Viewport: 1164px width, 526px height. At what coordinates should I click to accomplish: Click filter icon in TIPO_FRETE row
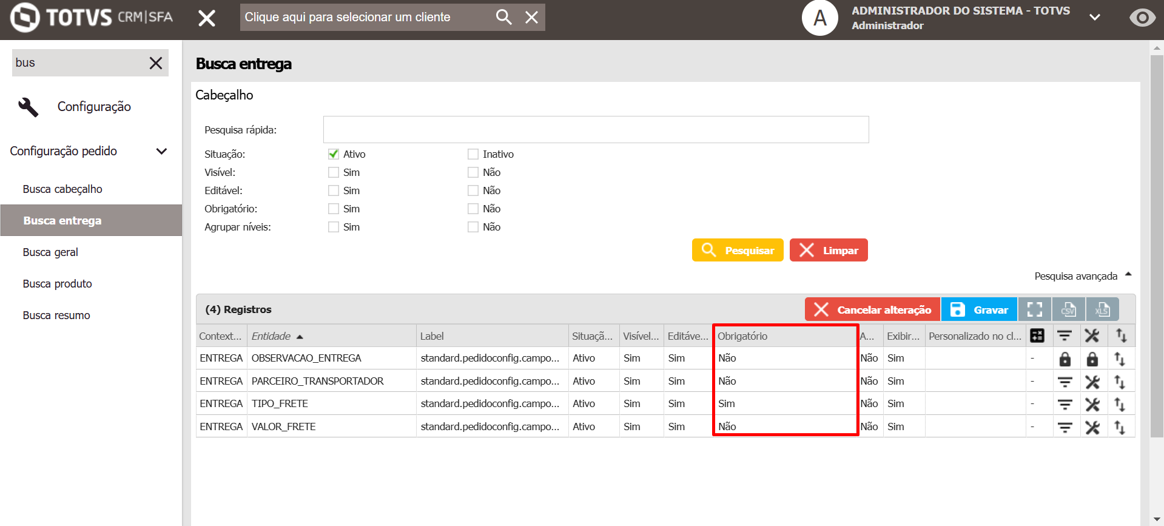click(x=1065, y=404)
